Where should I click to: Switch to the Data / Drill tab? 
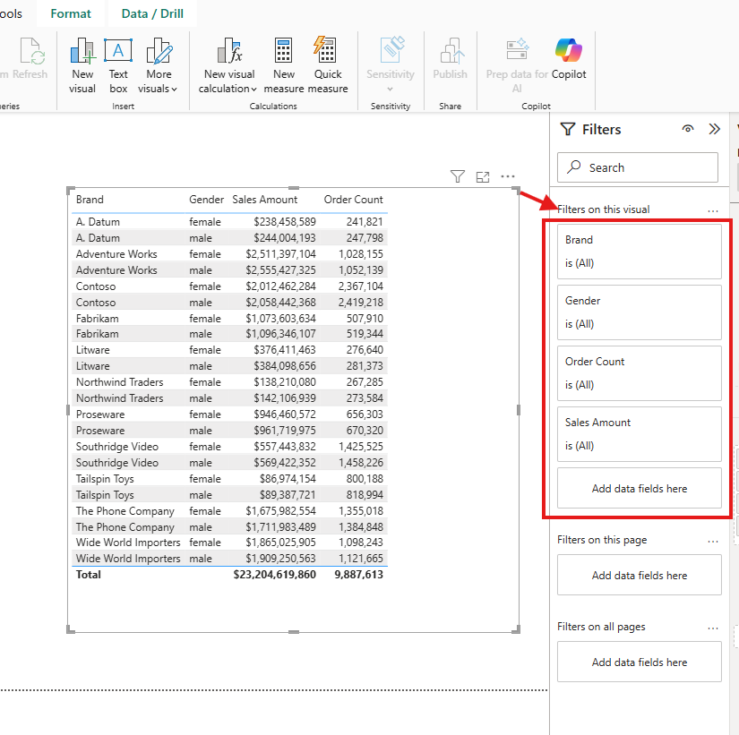click(x=152, y=13)
